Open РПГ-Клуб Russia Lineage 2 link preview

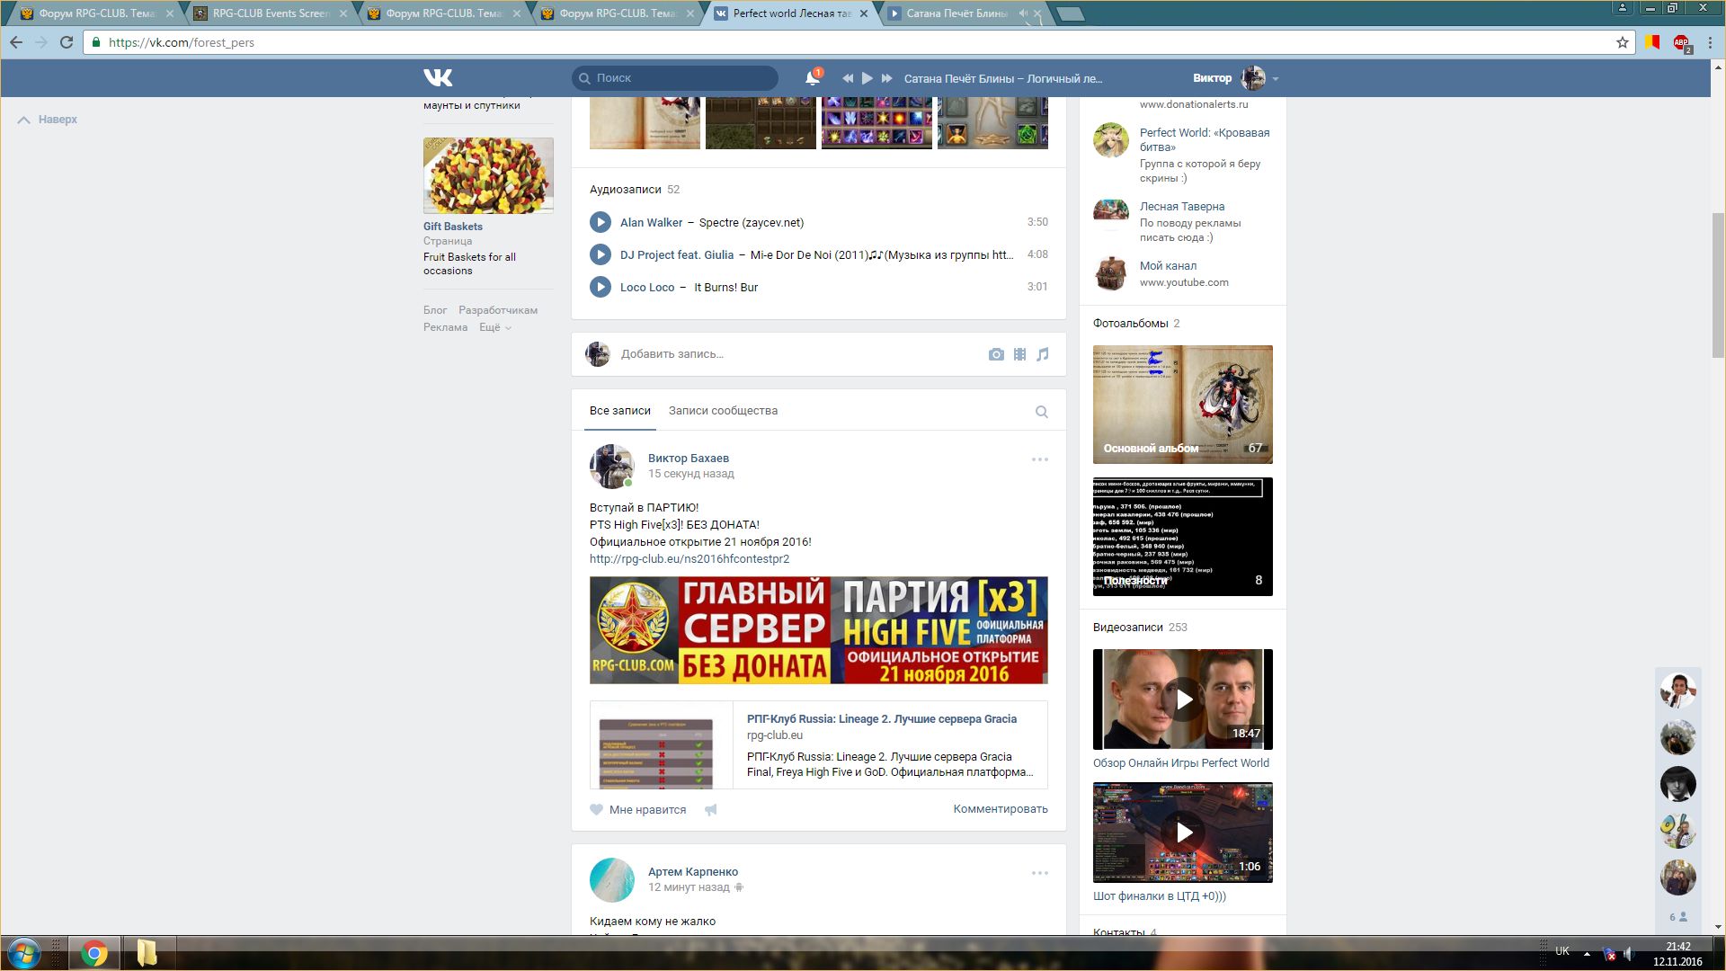tap(882, 719)
